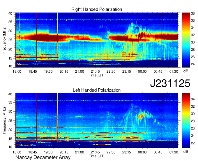Click the 24 value on Right Handed colorbar
Viewport: 198px width, 161px height.
[x=193, y=64]
